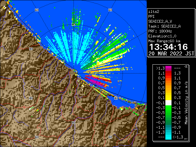Click the 13:34:16 timestamp
Image resolution: width=196 pixels, height=147 pixels.
pyautogui.click(x=168, y=47)
